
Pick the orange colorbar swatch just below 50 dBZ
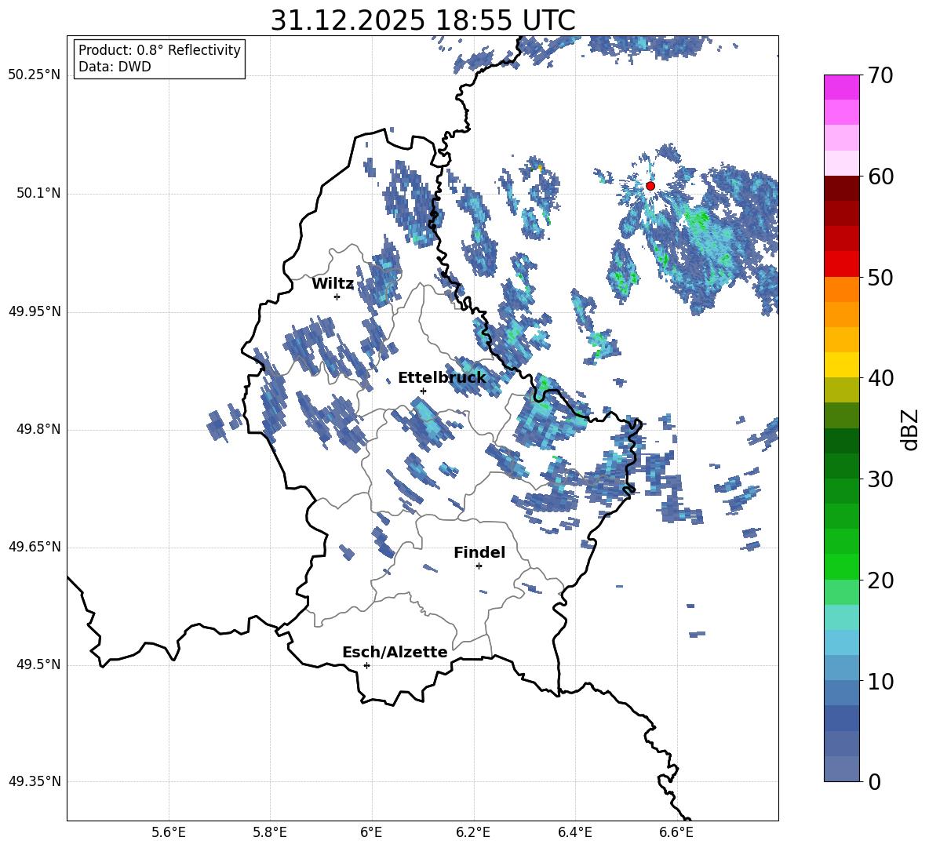(841, 289)
